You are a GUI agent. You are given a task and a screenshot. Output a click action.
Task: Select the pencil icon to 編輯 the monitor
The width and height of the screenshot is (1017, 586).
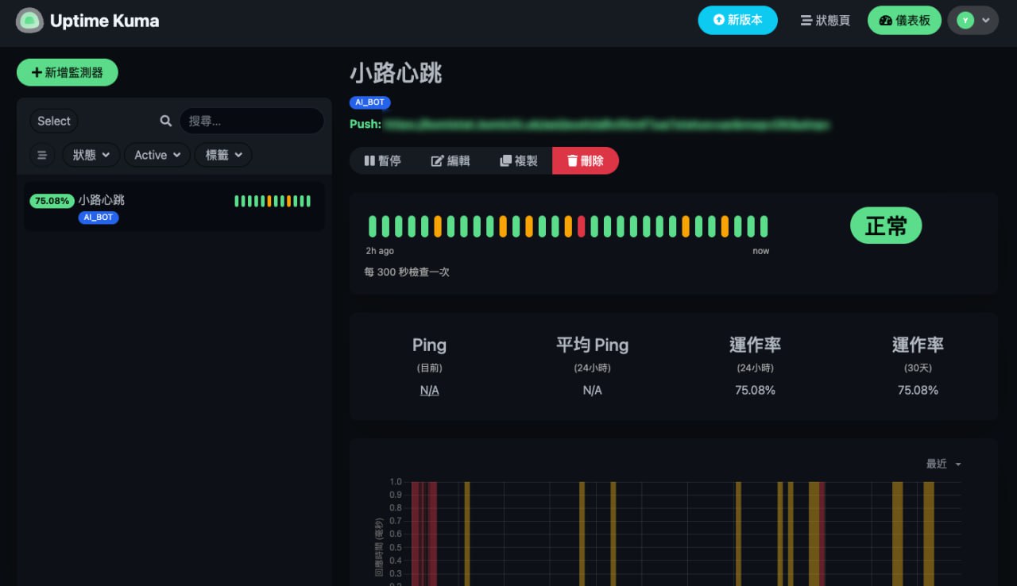pos(438,160)
